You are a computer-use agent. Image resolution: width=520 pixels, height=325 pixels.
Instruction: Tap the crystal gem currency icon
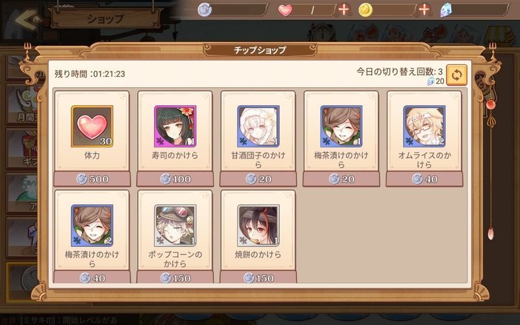coord(446,10)
